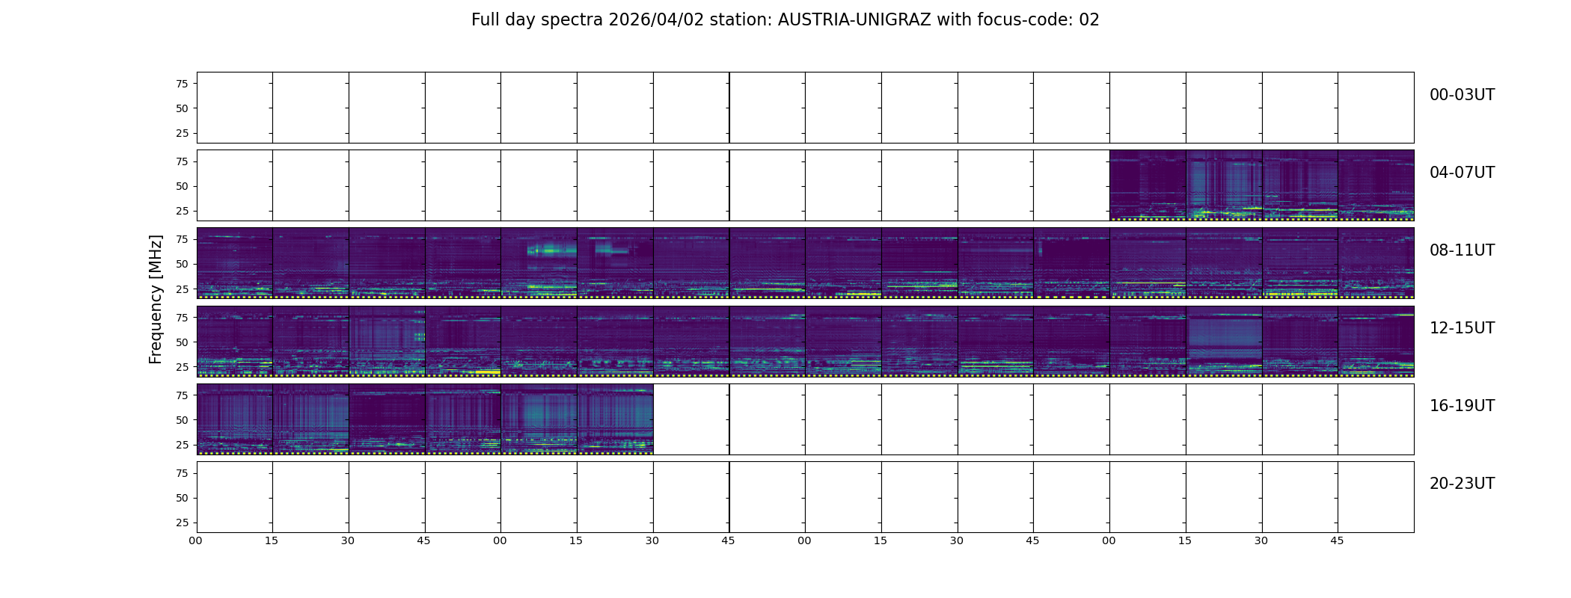The image size is (1571, 598).
Task: Select the 75 tick label of the 04-07UT row
Action: (x=182, y=161)
